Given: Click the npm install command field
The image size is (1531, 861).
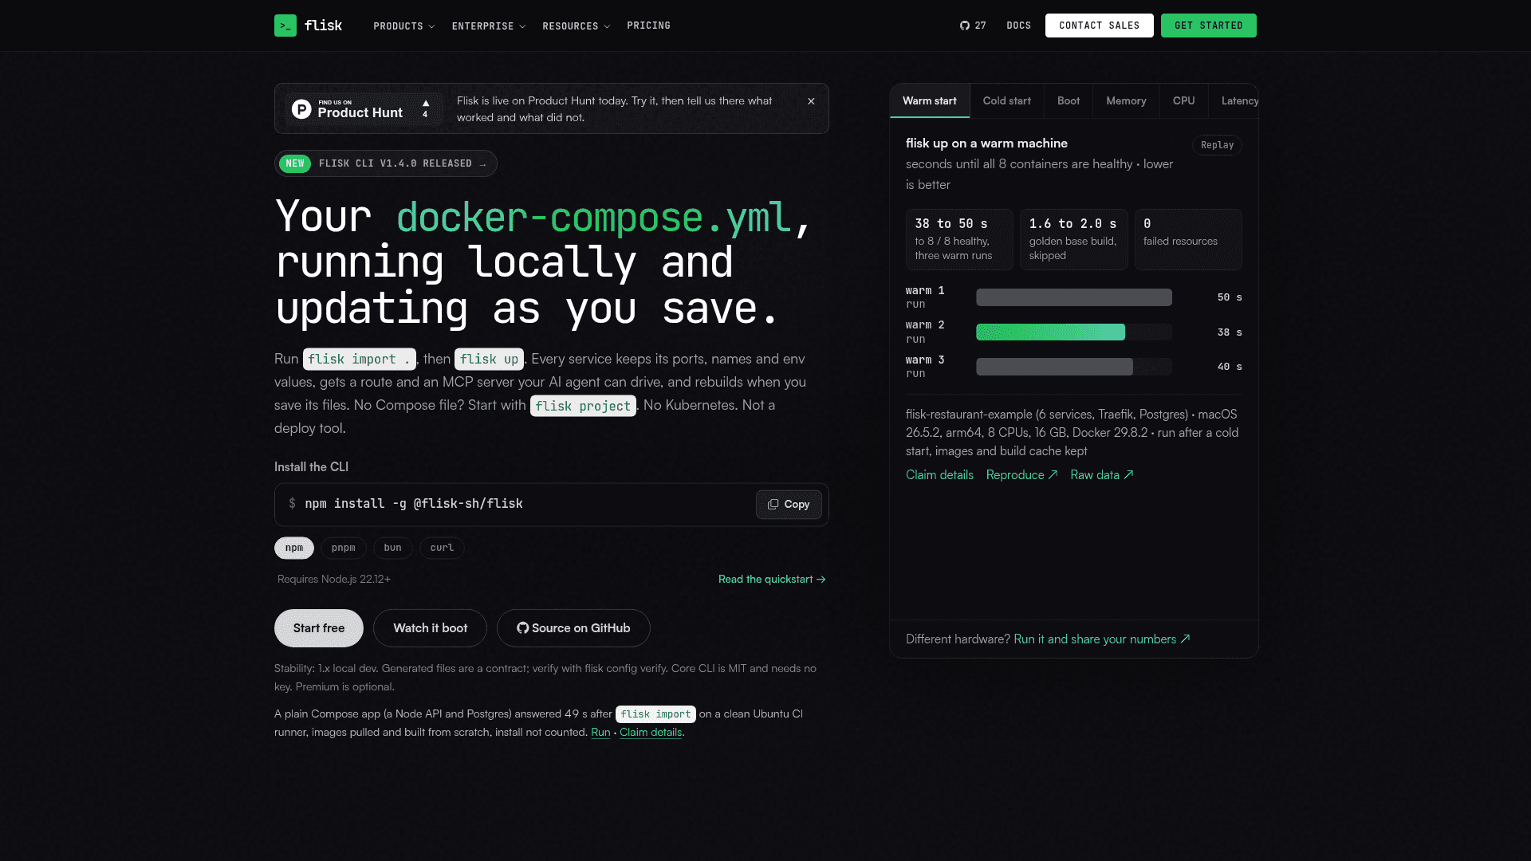Looking at the screenshot, I should (x=552, y=505).
